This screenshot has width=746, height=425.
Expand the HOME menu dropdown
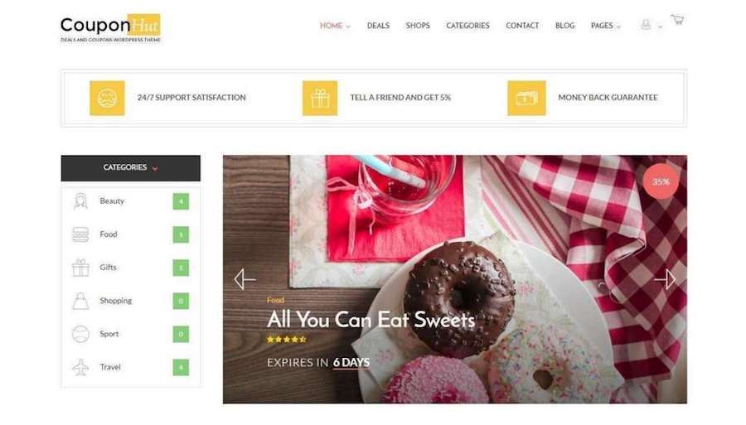335,26
